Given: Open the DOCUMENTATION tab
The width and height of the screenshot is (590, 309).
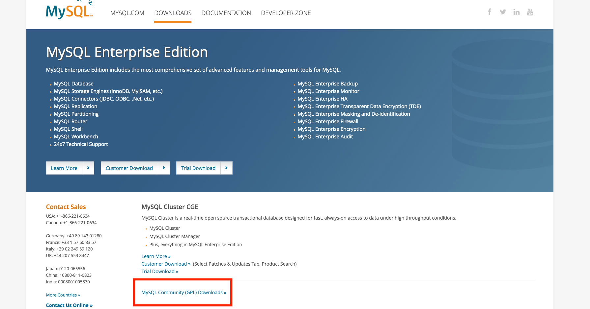Looking at the screenshot, I should click(x=226, y=13).
